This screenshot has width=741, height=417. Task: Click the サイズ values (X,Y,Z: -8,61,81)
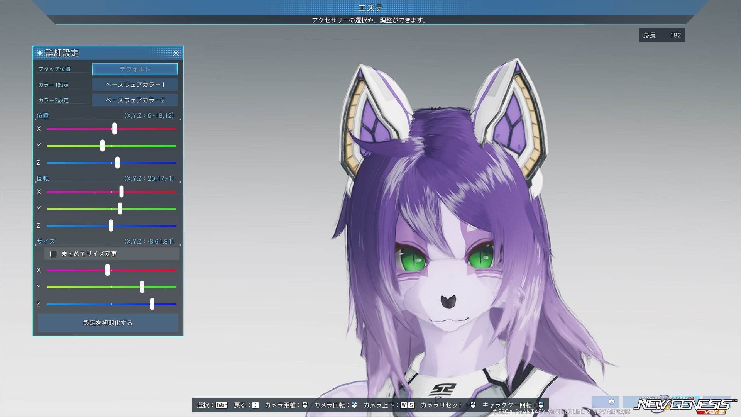[x=149, y=241]
